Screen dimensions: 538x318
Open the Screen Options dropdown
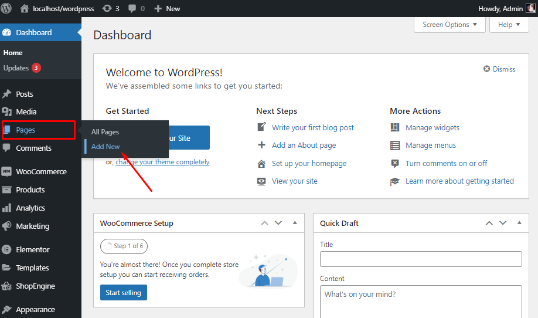coord(450,25)
